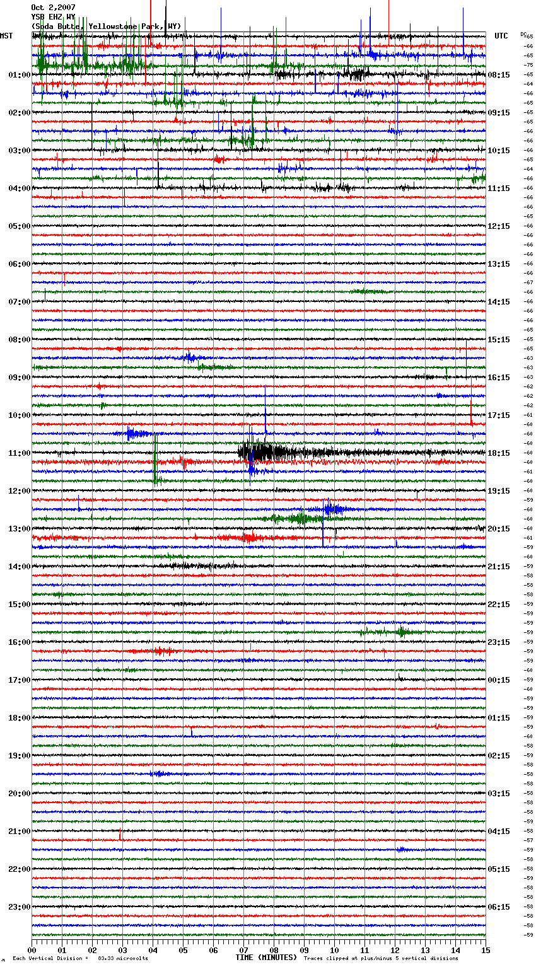Select the 10:00 MST time label
This screenshot has width=536, height=967.
tap(20, 415)
